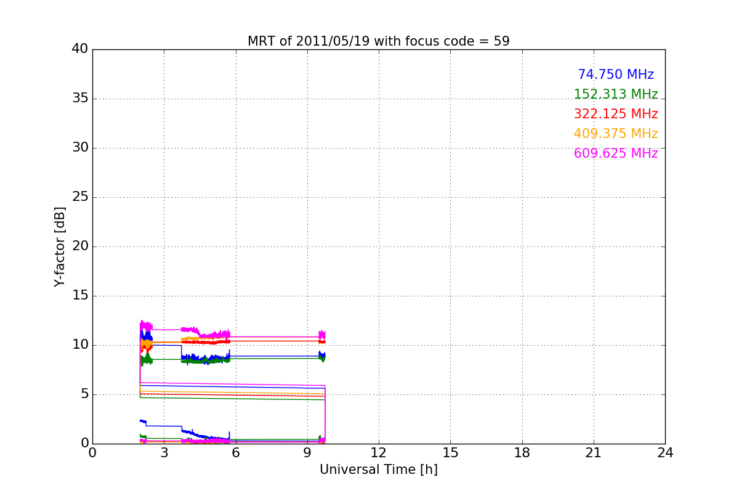This screenshot has height=493, width=739.
Task: Click x-axis tick label 3
Action: click(164, 453)
